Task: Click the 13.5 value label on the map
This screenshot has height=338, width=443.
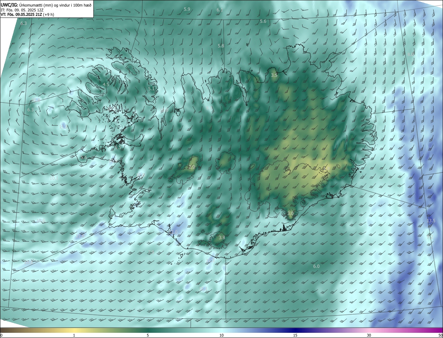Action: click(431, 220)
